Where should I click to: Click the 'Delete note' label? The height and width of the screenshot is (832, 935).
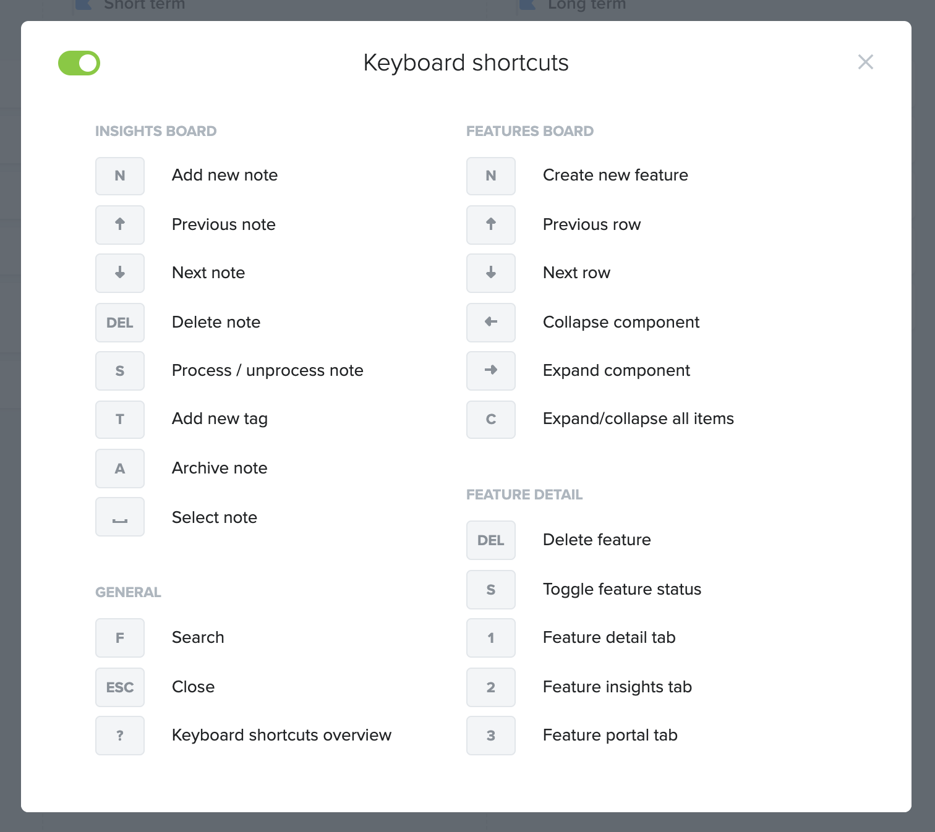[216, 322]
